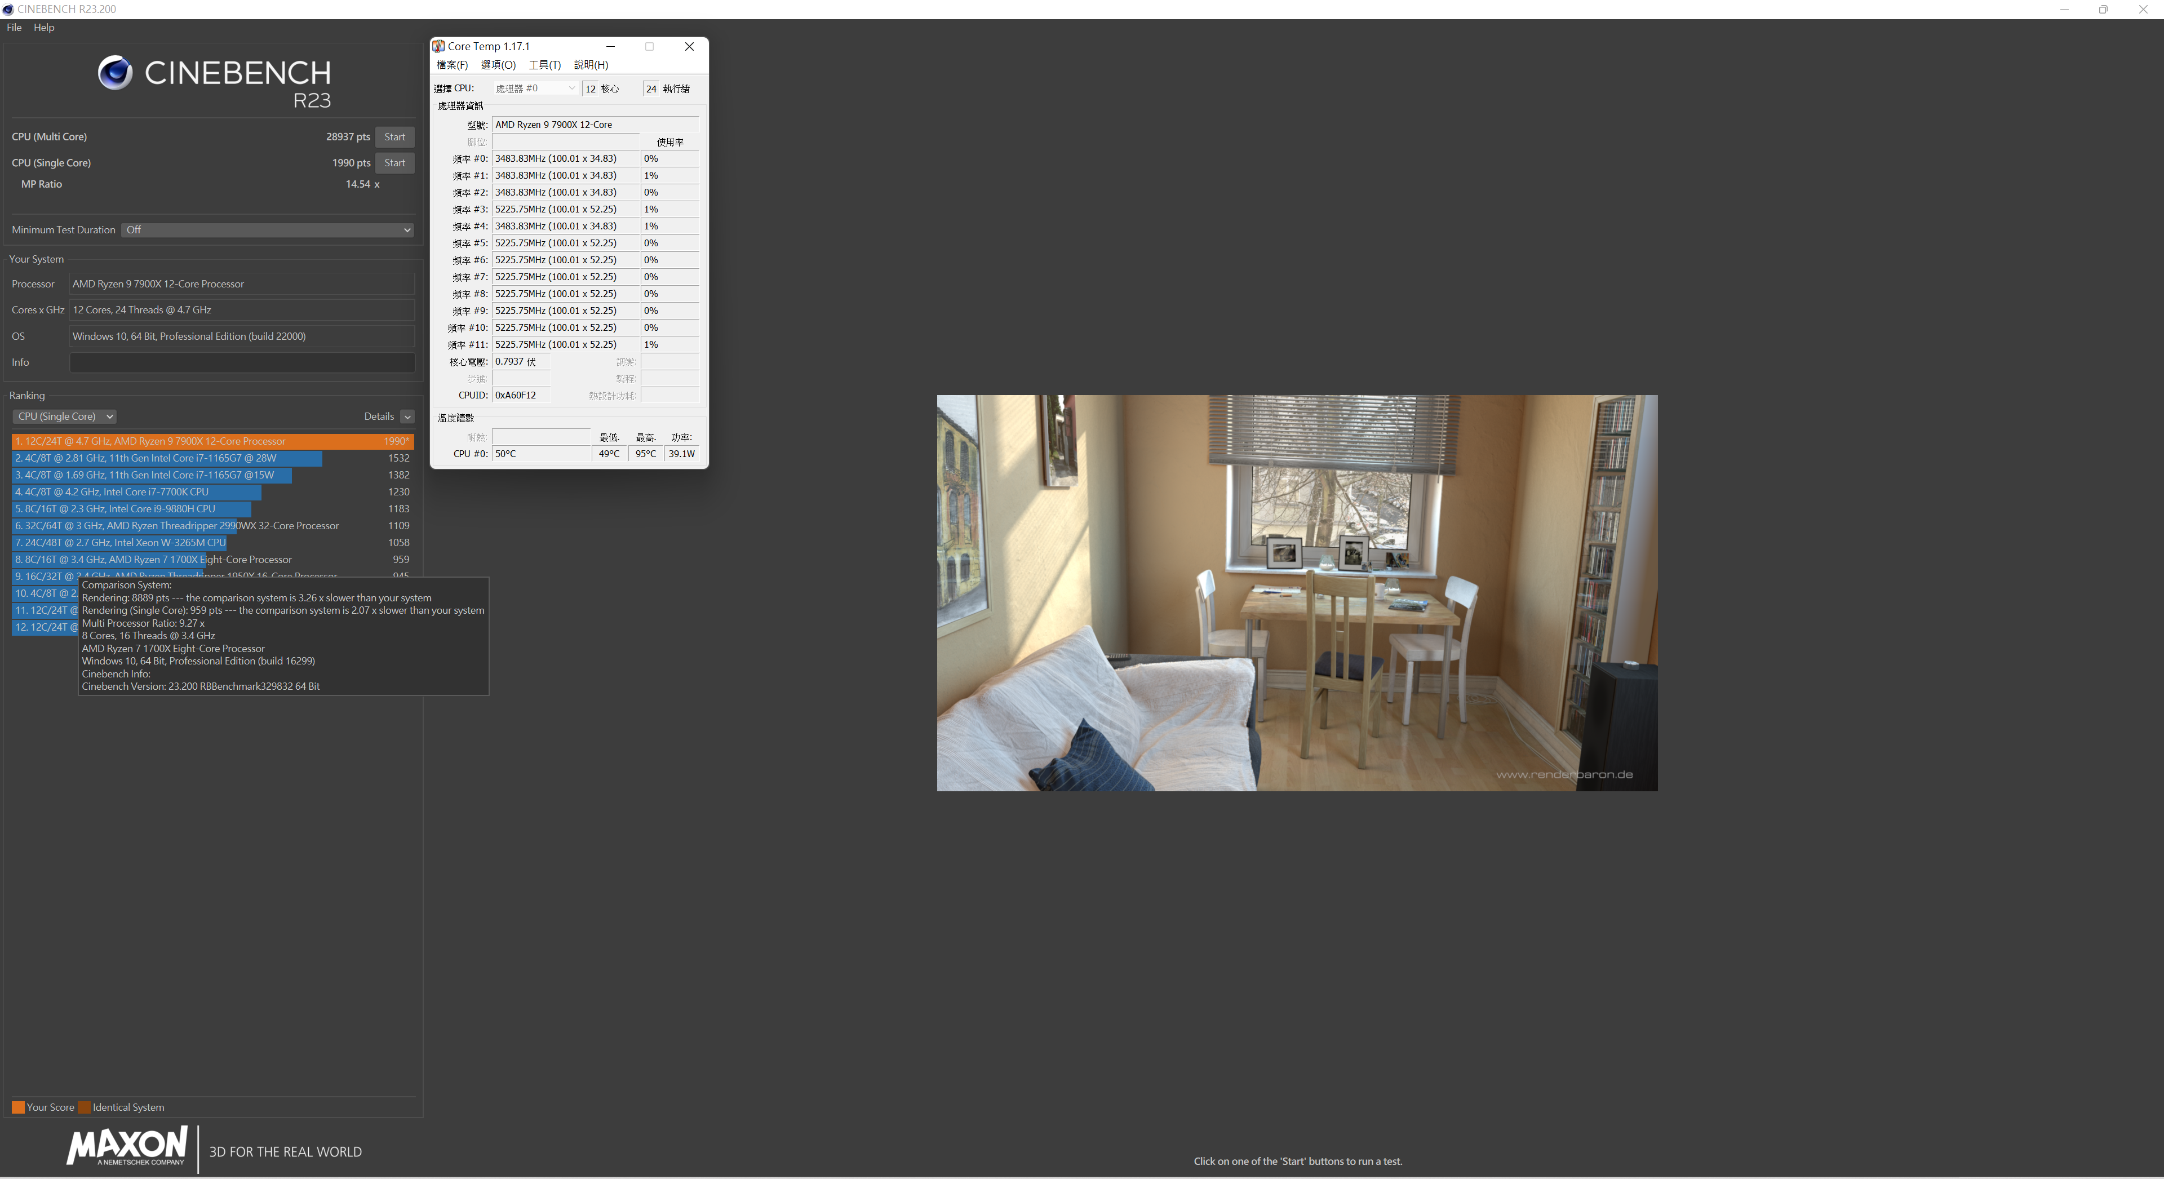This screenshot has width=2164, height=1179.
Task: Select the Ryzen 7 1700X ranking row
Action: coord(212,559)
